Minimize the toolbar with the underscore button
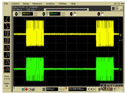This screenshot has width=125, height=93. 121,8
